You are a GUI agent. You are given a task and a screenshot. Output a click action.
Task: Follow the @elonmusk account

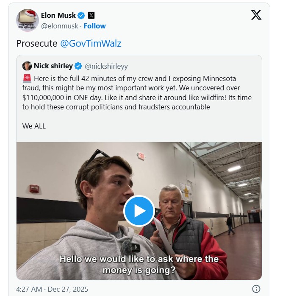94,26
